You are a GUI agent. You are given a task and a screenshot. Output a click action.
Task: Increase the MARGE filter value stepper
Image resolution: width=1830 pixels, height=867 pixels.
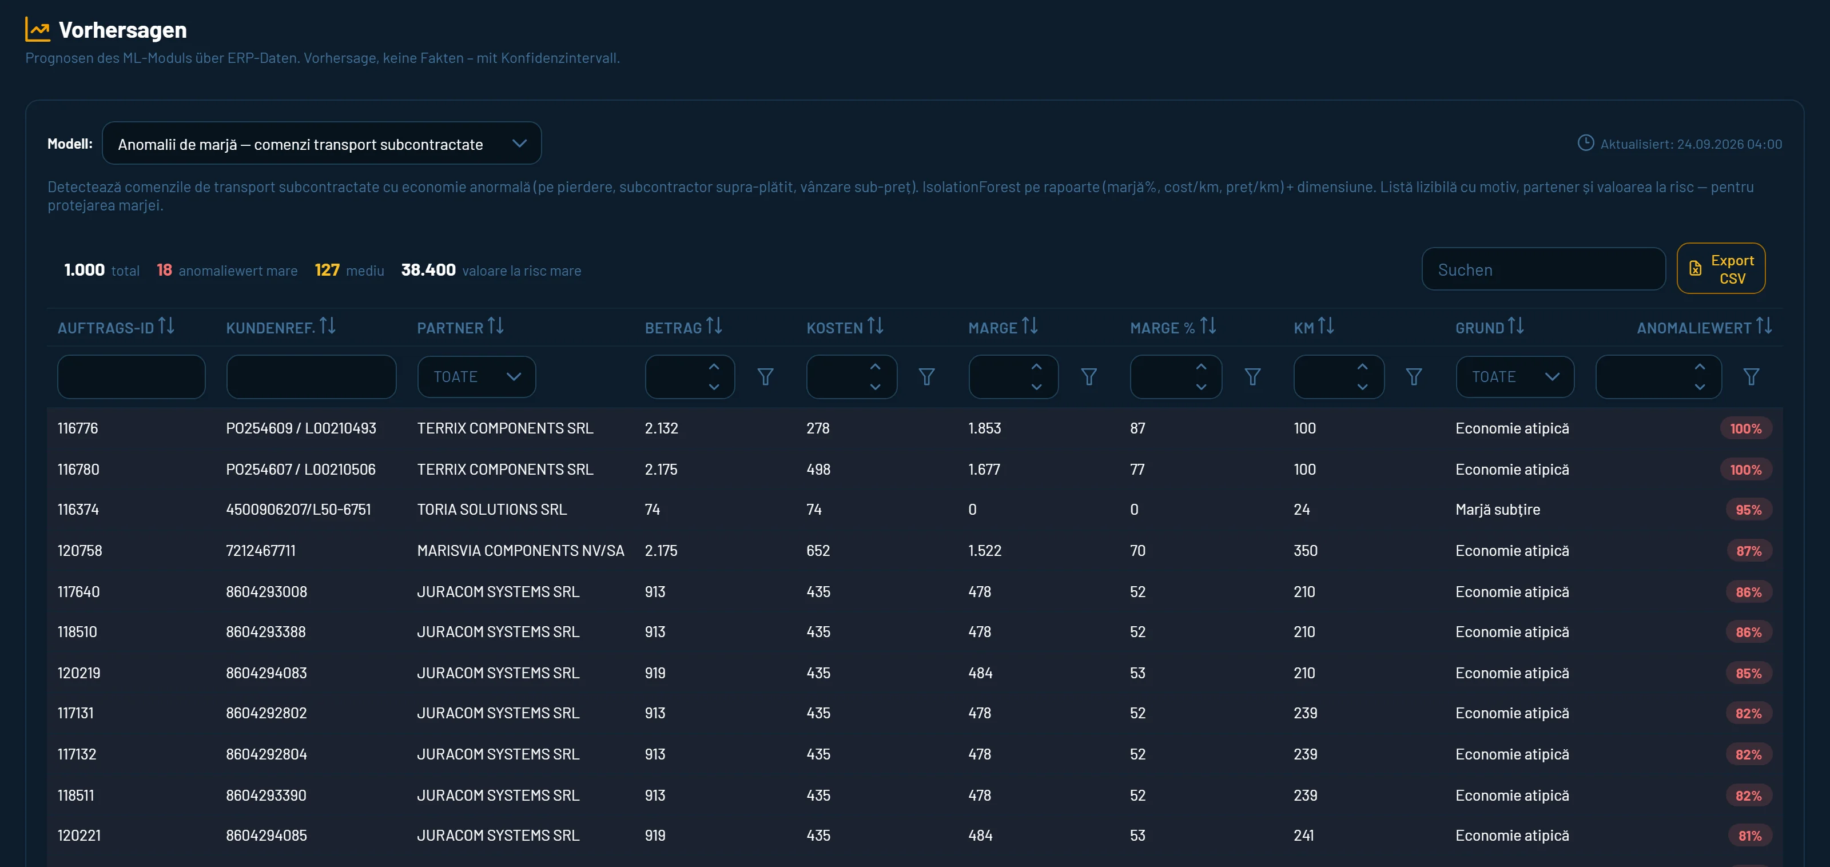(1036, 367)
